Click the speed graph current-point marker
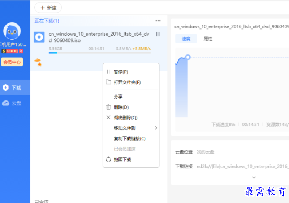The width and height of the screenshot is (289, 203). click(188, 57)
